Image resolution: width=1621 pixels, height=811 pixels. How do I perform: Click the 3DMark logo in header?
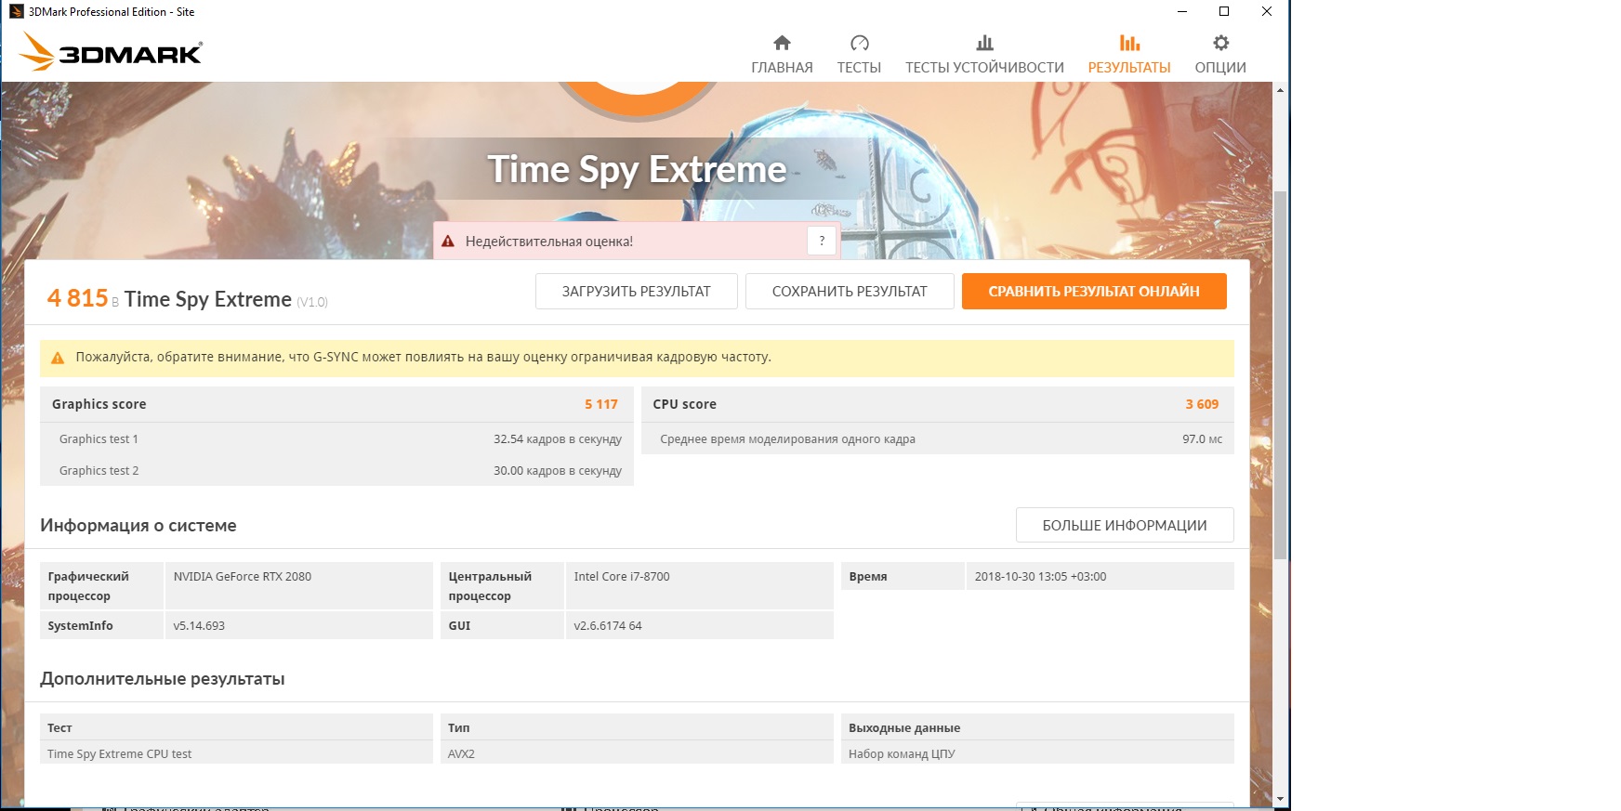click(111, 52)
